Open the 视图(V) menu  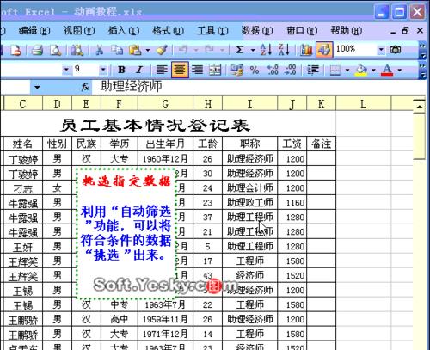pyautogui.click(x=79, y=30)
